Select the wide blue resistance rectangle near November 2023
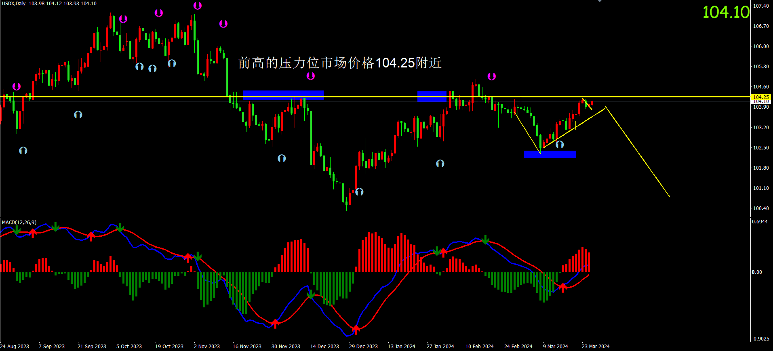 [283, 95]
